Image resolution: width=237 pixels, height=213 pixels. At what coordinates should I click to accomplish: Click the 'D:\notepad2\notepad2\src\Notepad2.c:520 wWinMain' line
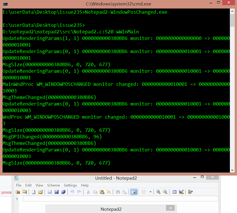point(71,32)
